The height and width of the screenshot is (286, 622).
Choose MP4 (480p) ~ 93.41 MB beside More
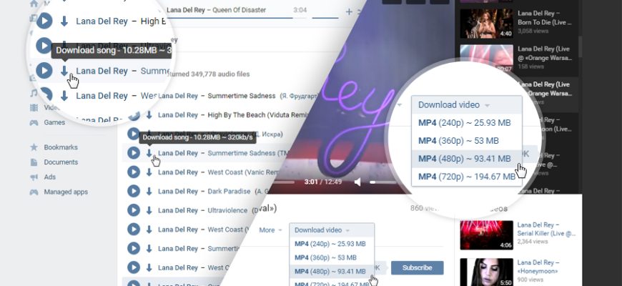(x=330, y=272)
